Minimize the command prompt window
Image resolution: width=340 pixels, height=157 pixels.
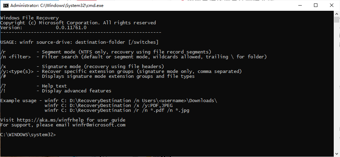[x=300, y=5]
